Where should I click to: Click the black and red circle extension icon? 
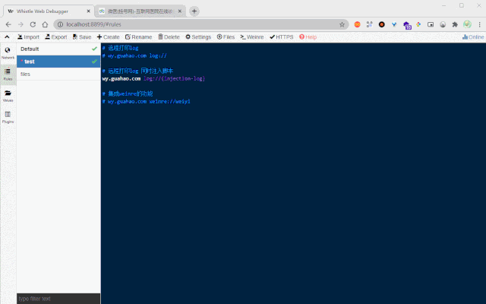tap(381, 24)
